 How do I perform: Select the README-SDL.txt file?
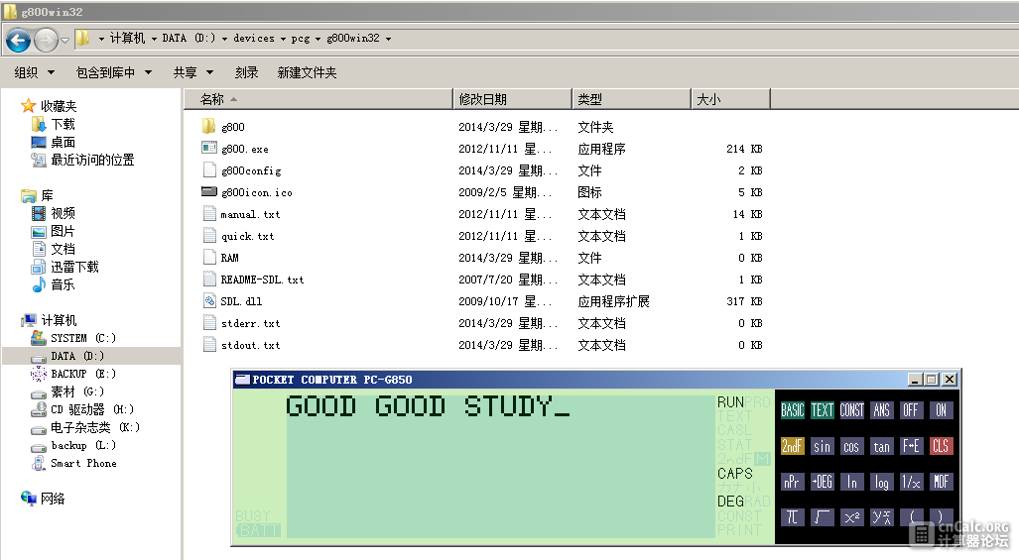262,280
